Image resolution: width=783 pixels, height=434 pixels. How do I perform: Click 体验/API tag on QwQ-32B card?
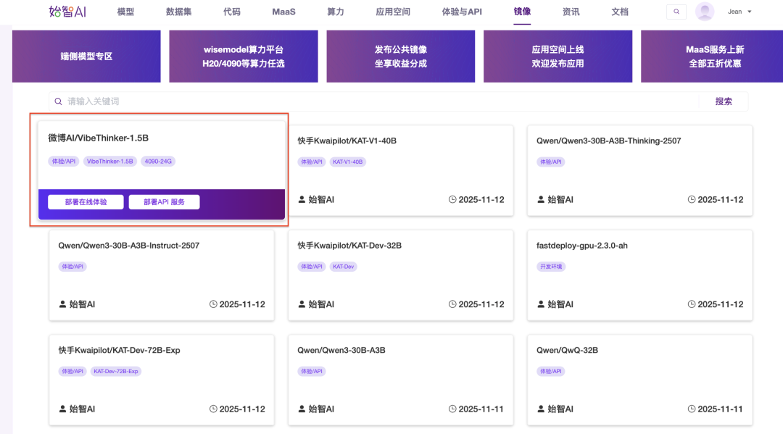click(x=550, y=371)
